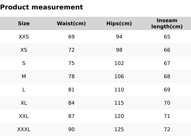Click the XS size label
This screenshot has width=191, height=136.
coord(24,50)
